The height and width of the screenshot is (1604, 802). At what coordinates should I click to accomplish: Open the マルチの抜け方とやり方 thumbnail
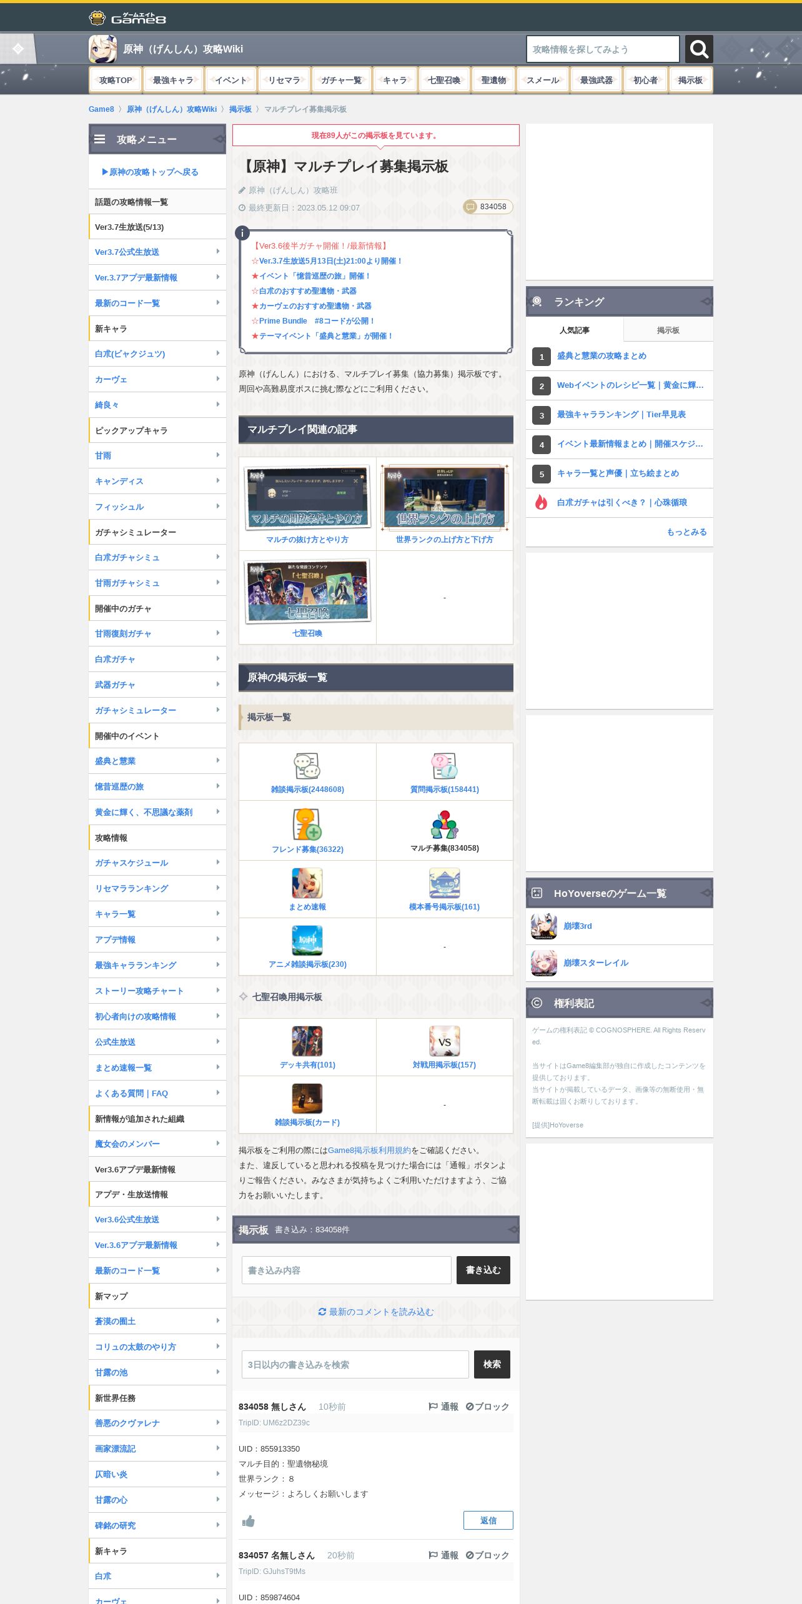(x=307, y=498)
